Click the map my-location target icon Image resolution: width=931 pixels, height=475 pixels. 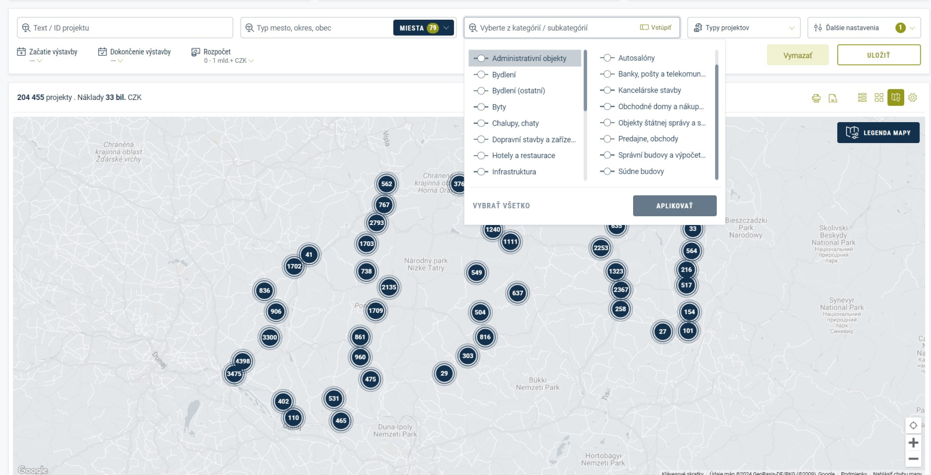tap(913, 426)
